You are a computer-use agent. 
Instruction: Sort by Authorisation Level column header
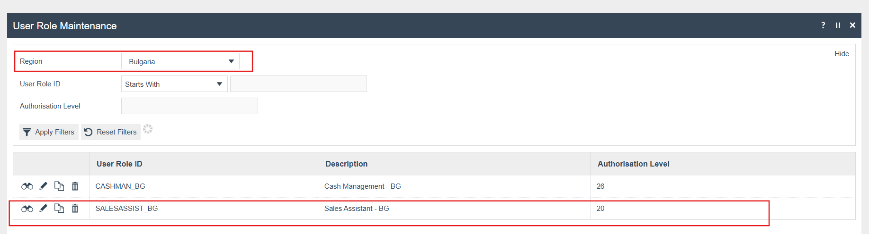(x=633, y=164)
